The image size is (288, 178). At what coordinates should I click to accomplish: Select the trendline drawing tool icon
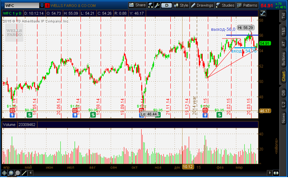click(x=24, y=173)
